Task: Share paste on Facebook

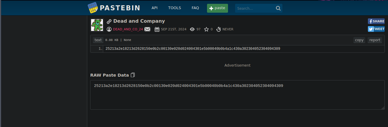Action: click(376, 21)
